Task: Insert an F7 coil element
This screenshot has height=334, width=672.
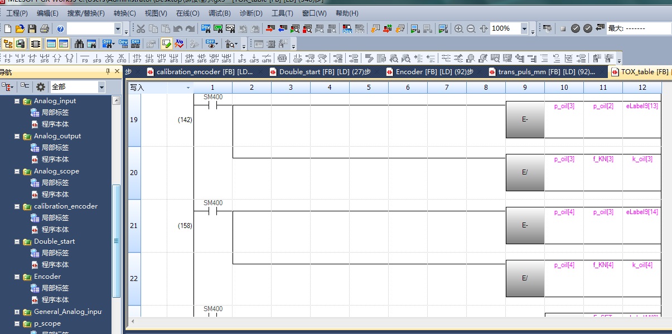Action: click(57, 58)
